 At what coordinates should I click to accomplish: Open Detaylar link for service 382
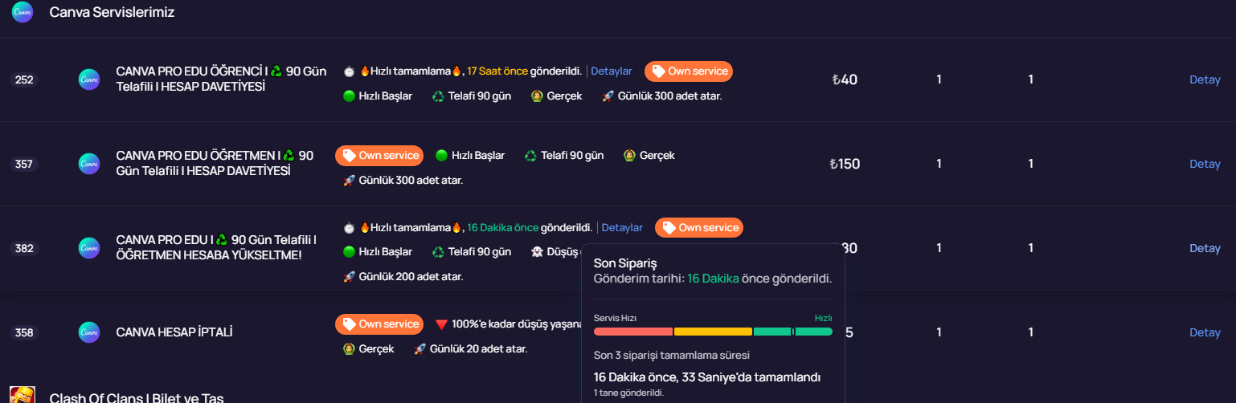622,228
